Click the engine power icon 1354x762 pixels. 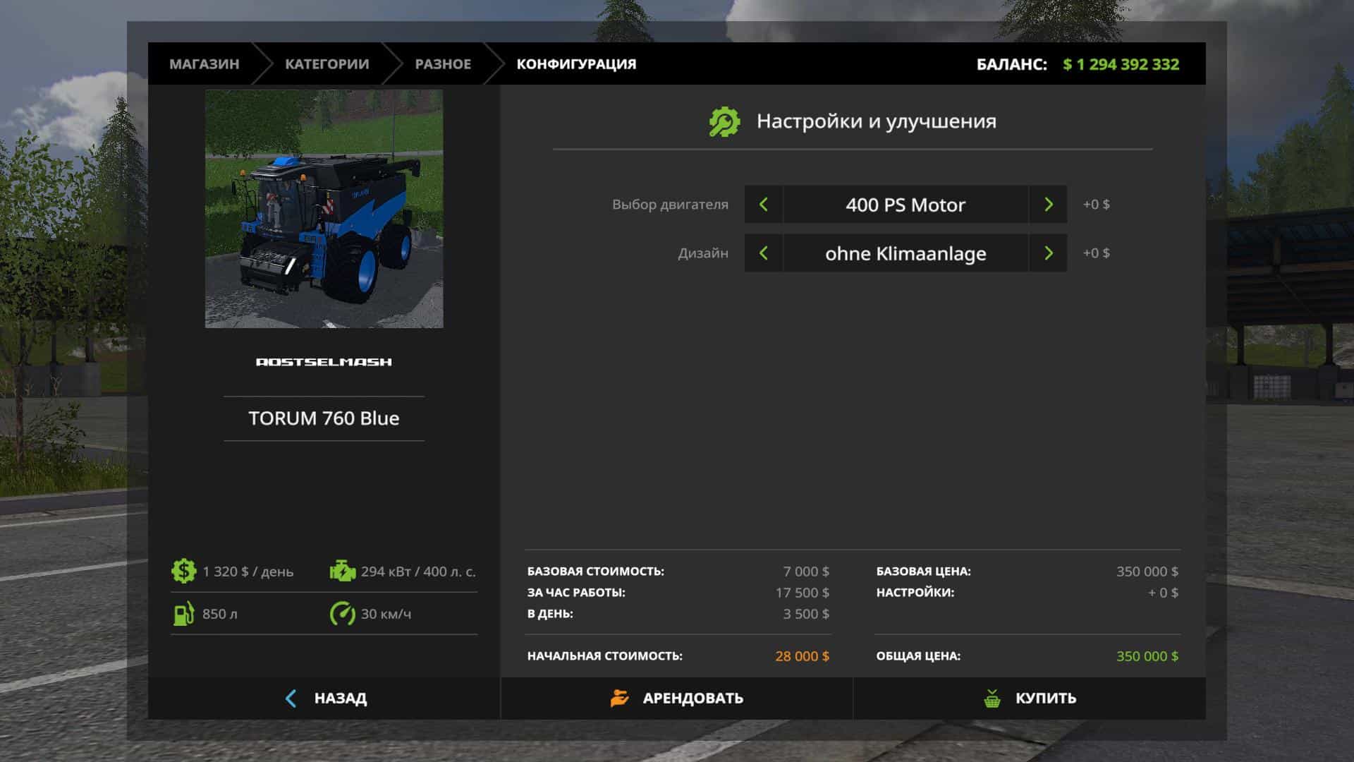[343, 571]
